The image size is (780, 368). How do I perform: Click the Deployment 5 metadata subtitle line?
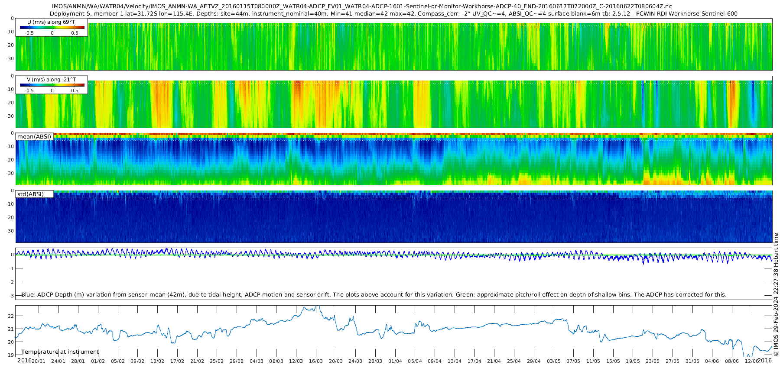pos(393,13)
